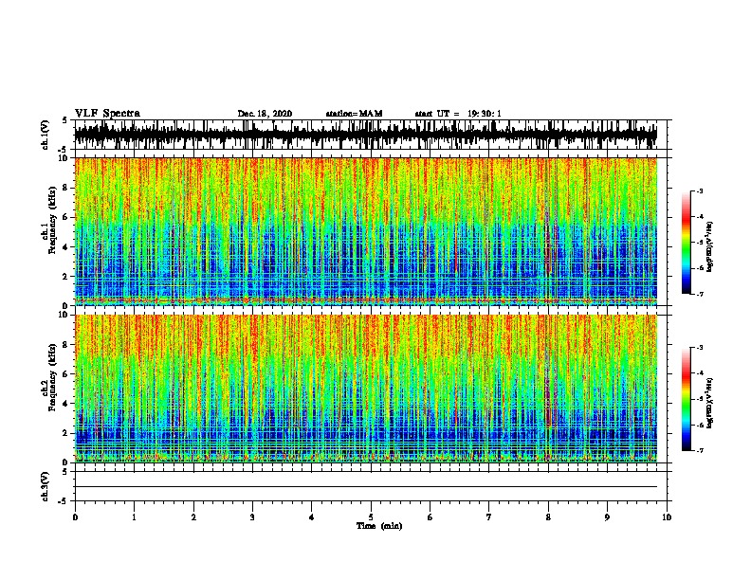
Task: Click time axis tick label "7" minutes
Action: pos(489,517)
